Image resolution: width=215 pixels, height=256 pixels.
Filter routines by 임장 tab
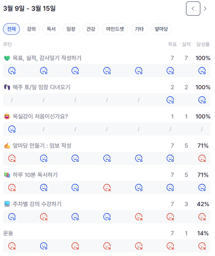[71, 29]
